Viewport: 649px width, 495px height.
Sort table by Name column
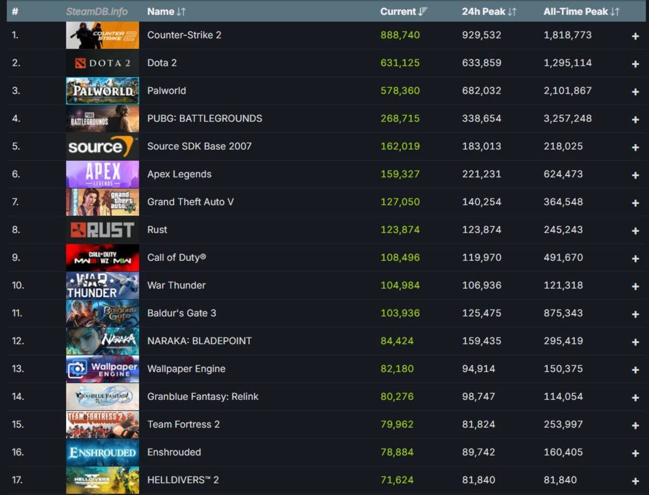167,11
